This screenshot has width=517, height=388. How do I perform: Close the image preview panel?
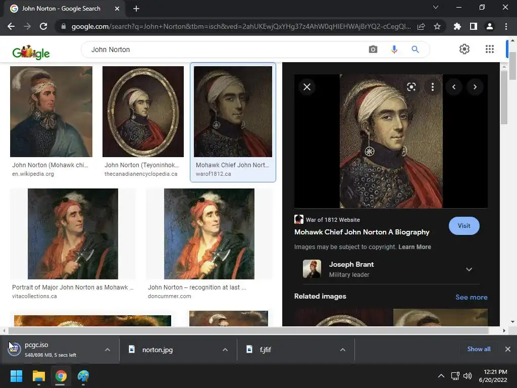pyautogui.click(x=307, y=87)
